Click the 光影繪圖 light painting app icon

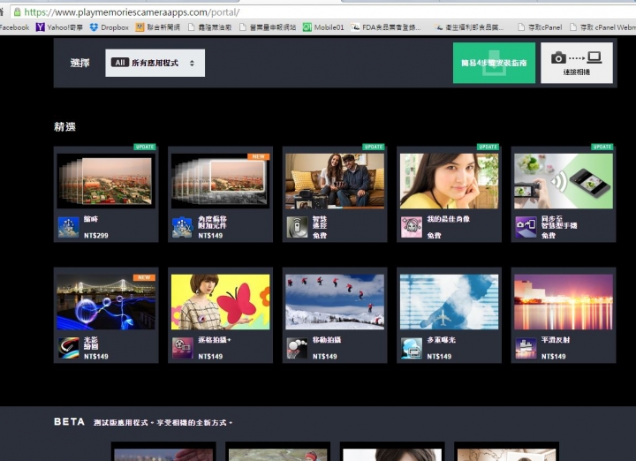tap(69, 348)
